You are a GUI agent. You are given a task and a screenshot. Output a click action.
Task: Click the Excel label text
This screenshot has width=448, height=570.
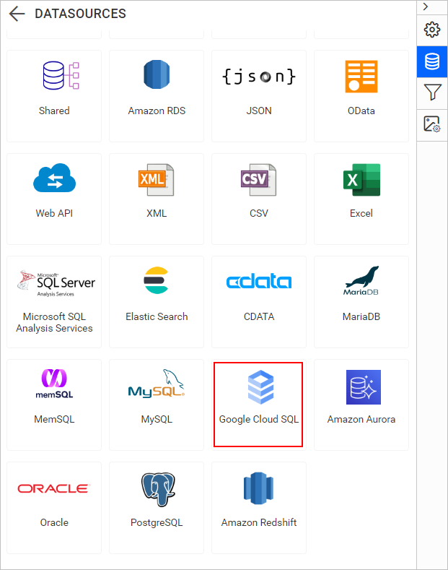coord(361,213)
